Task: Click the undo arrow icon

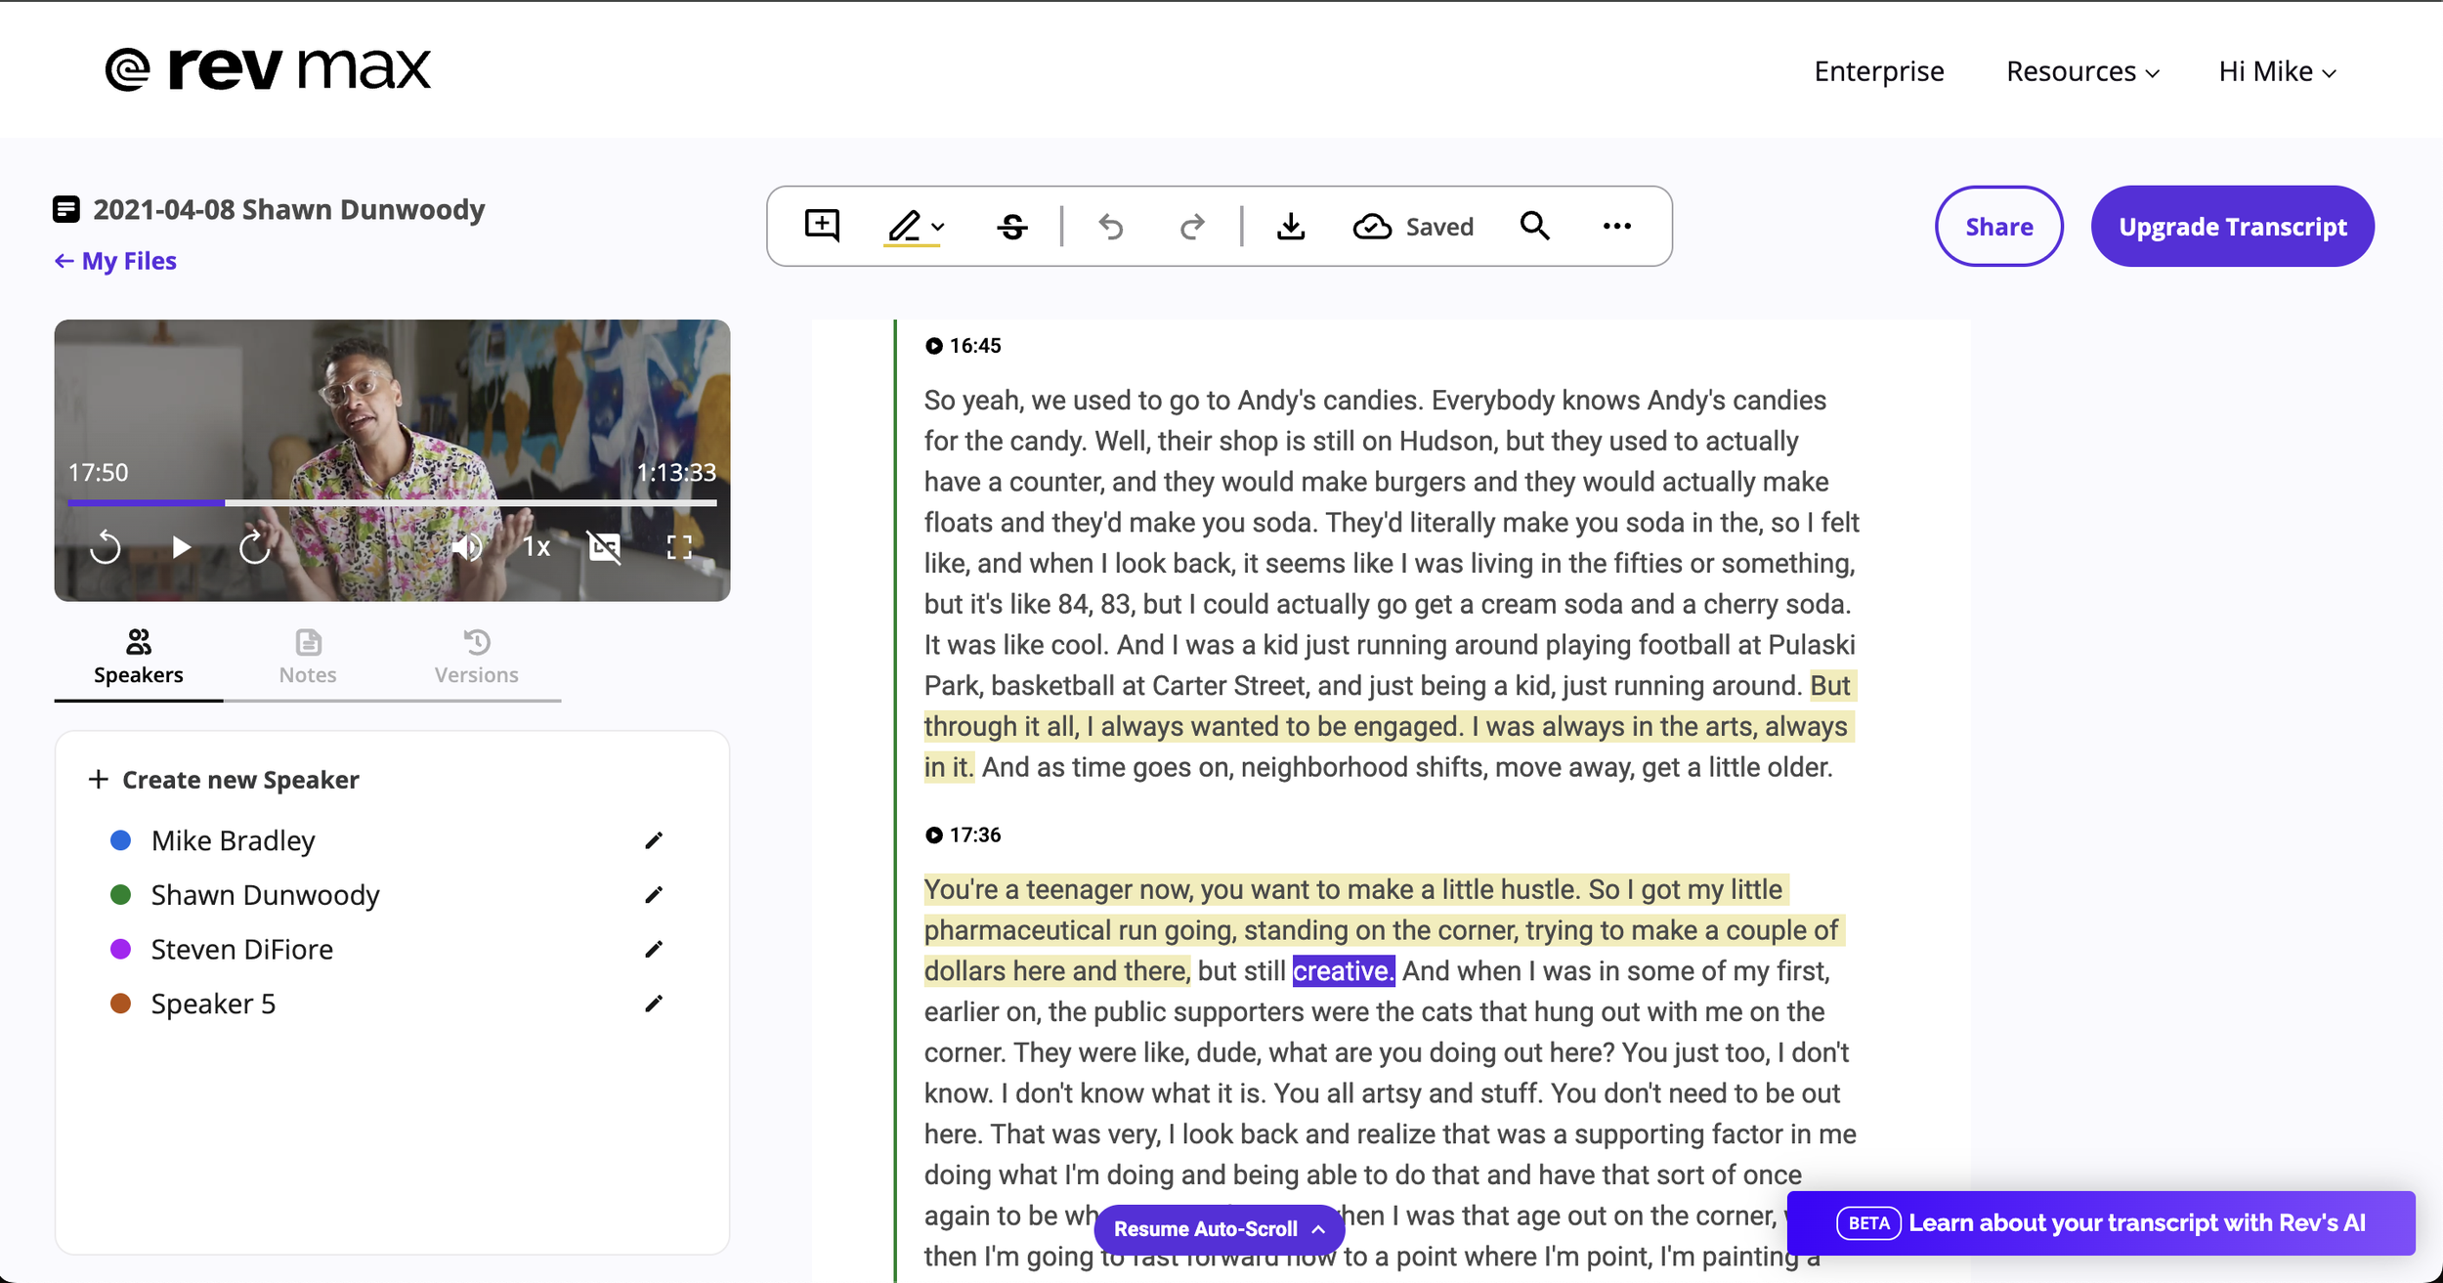Action: pyautogui.click(x=1111, y=227)
